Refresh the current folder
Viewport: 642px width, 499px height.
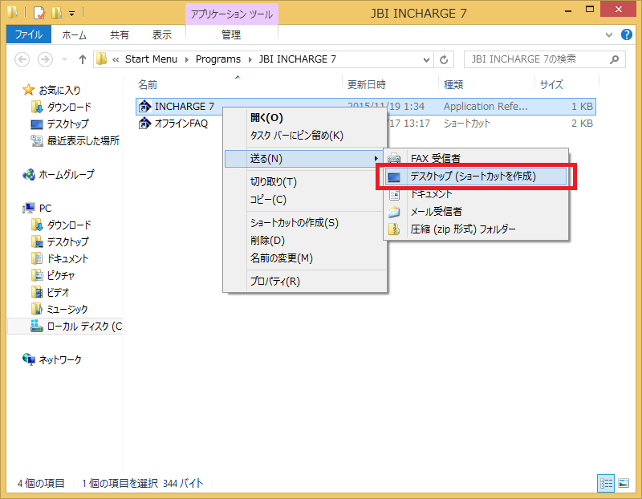(444, 59)
